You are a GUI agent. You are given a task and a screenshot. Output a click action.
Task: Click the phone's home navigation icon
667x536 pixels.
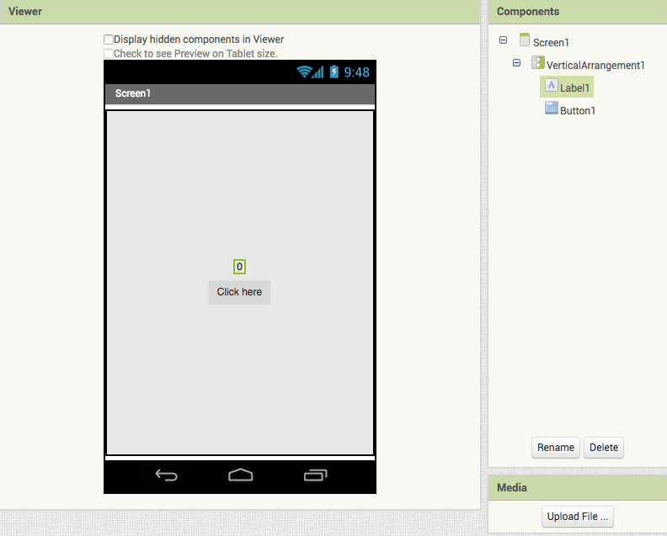[x=240, y=475]
